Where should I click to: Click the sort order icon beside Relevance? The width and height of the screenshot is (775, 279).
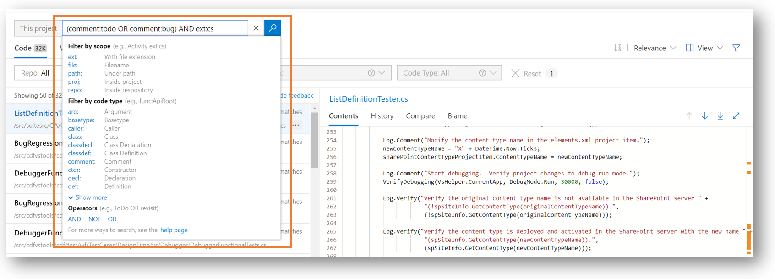(x=617, y=48)
